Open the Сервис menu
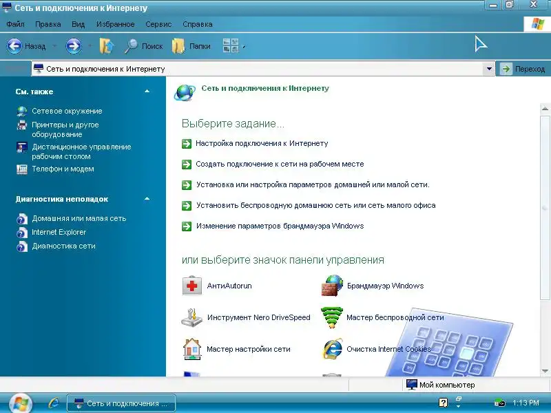This screenshot has height=413, width=551. point(158,24)
